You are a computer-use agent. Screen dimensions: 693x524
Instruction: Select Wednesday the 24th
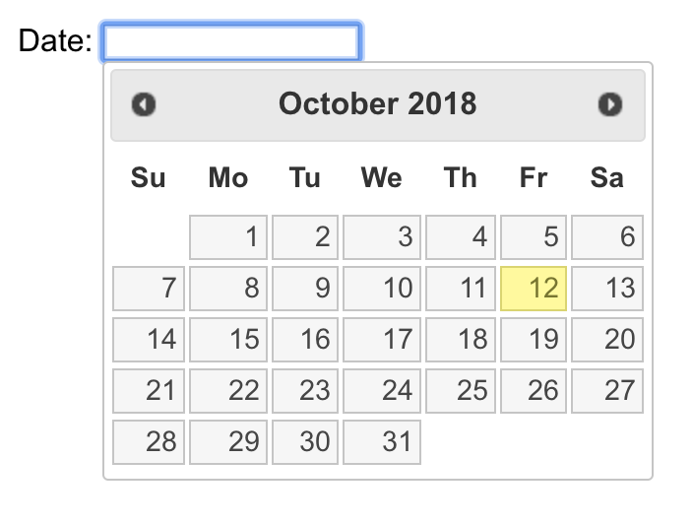pos(382,391)
